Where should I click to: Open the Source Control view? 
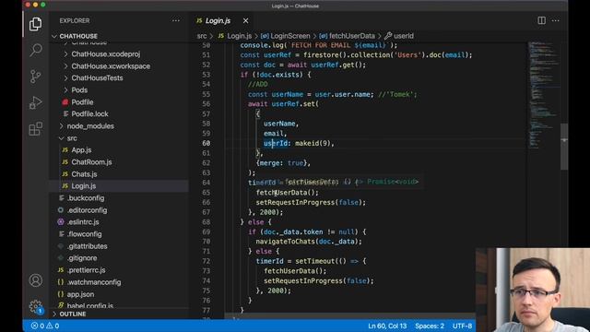pyautogui.click(x=35, y=77)
